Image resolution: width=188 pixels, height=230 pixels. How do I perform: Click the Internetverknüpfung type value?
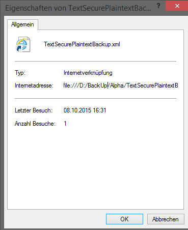pyautogui.click(x=88, y=73)
